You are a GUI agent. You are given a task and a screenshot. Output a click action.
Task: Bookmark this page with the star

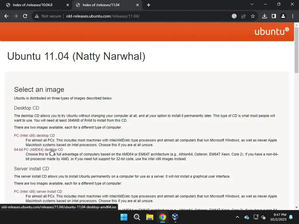click(253, 16)
